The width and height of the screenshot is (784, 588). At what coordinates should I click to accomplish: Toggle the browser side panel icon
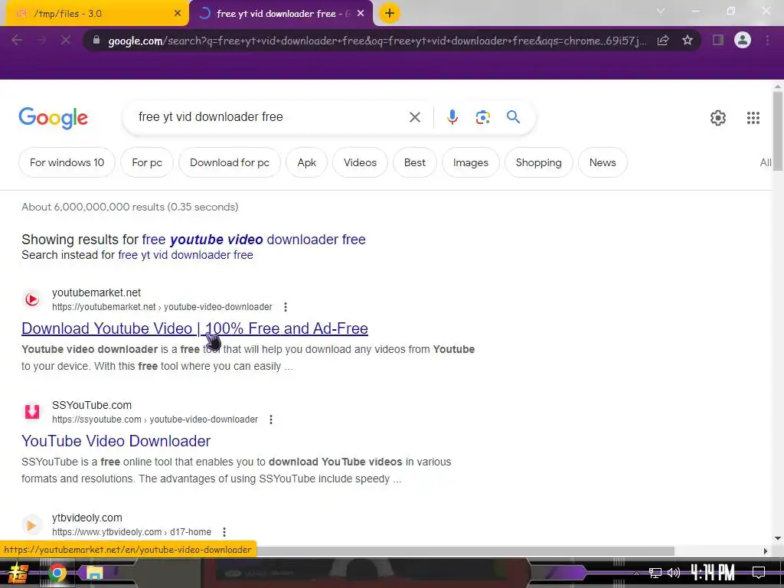coord(718,40)
